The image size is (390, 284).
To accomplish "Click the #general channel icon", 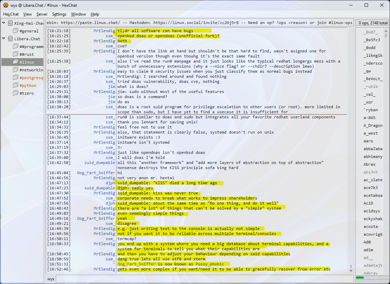I will [16, 31].
